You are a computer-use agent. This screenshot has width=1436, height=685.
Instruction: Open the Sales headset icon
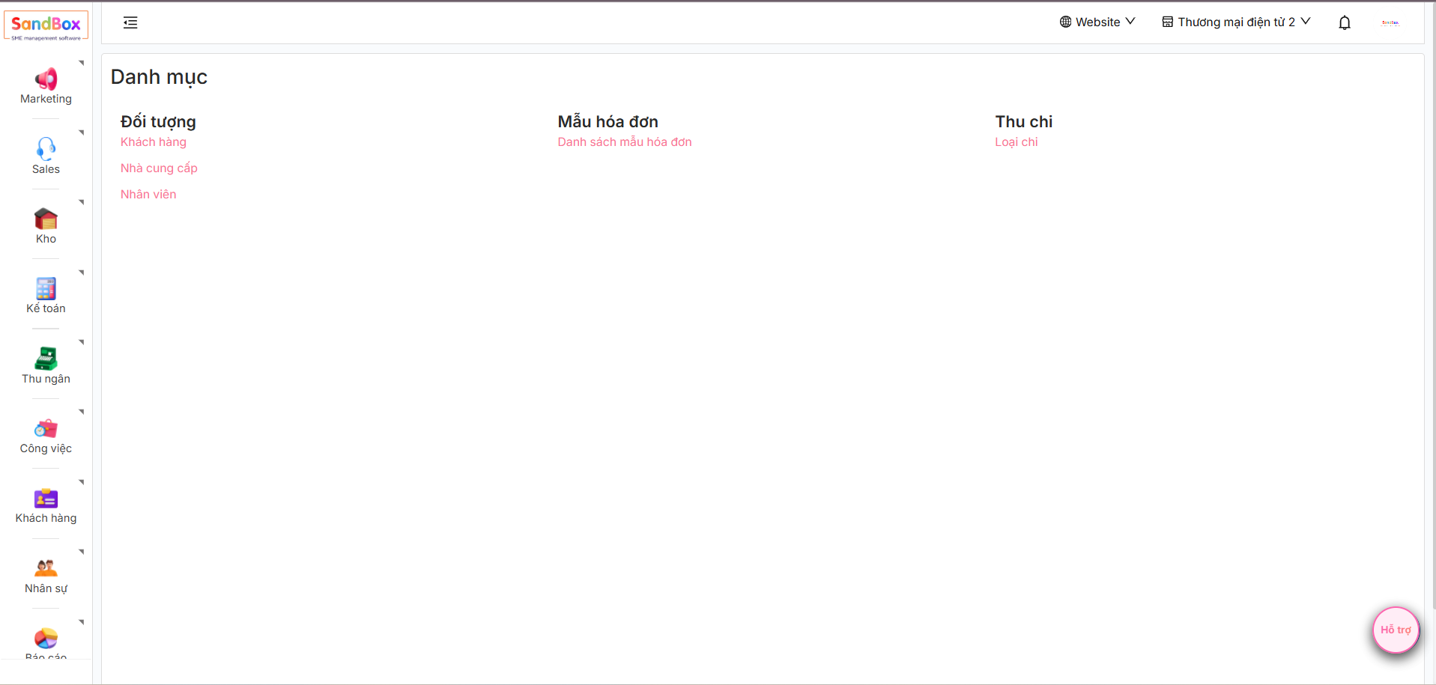tap(46, 149)
